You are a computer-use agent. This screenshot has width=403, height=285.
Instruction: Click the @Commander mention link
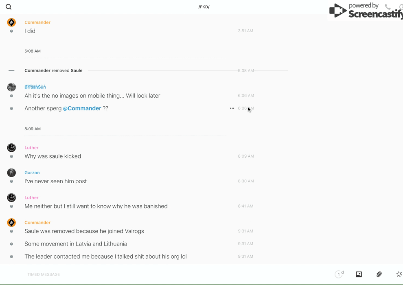point(82,108)
